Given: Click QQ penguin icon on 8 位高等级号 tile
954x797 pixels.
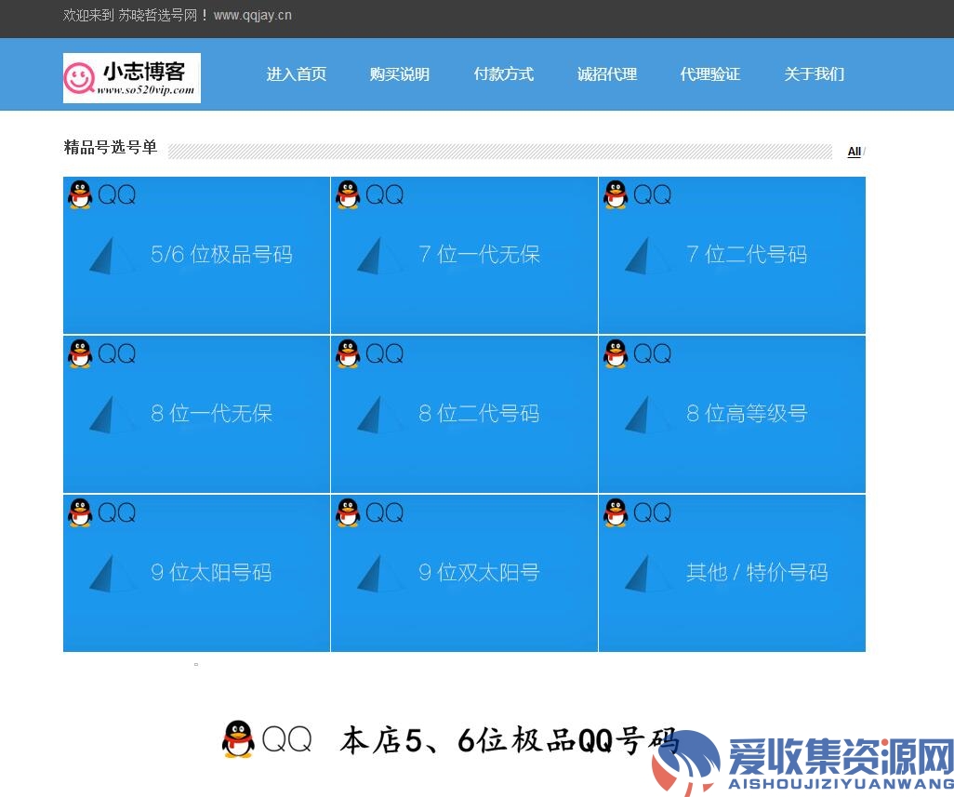Looking at the screenshot, I should [616, 353].
